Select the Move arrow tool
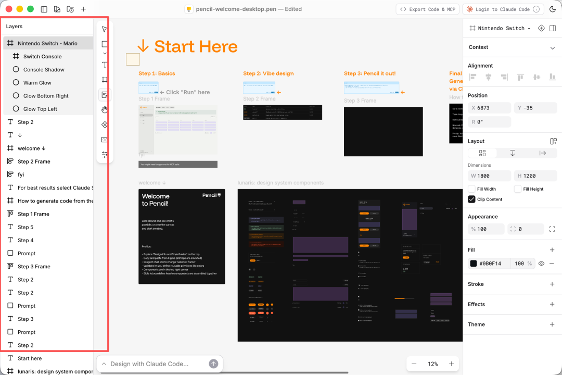 coord(105,29)
